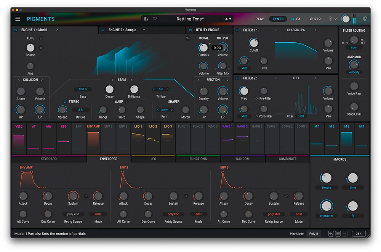The image size is (381, 252).
Task: Click the Amp Mod velocity source button
Action: (354, 72)
